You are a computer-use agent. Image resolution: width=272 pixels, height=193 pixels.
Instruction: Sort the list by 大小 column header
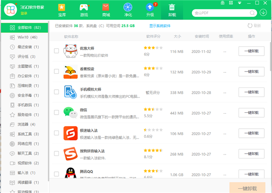[x=178, y=36]
